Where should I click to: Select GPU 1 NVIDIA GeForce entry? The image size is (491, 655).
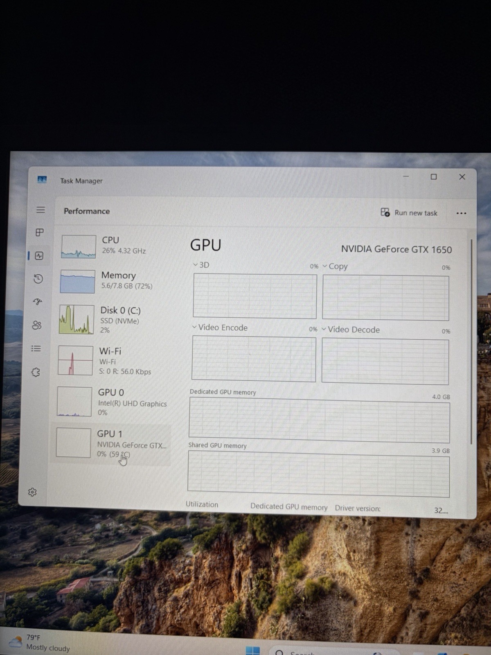[111, 444]
